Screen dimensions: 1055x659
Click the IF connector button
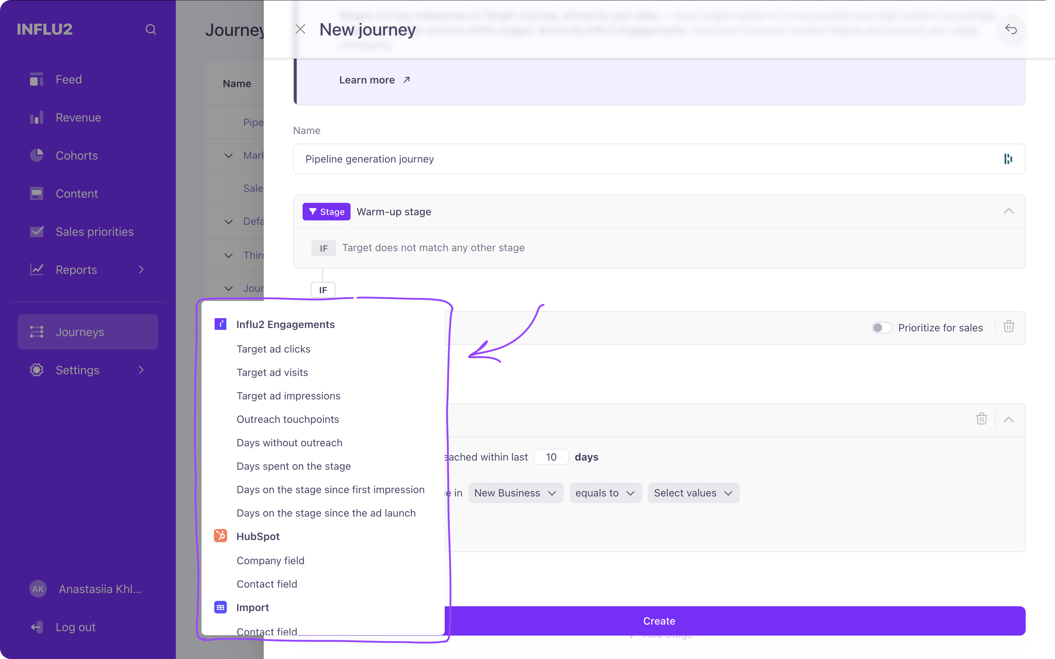click(323, 290)
